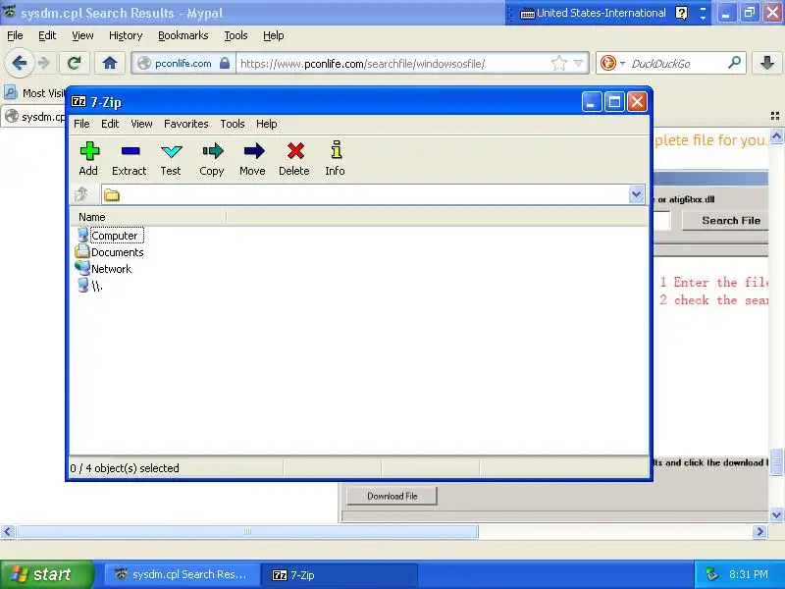The height and width of the screenshot is (589, 785).
Task: Run the Test tool in 7-Zip
Action: click(x=171, y=158)
